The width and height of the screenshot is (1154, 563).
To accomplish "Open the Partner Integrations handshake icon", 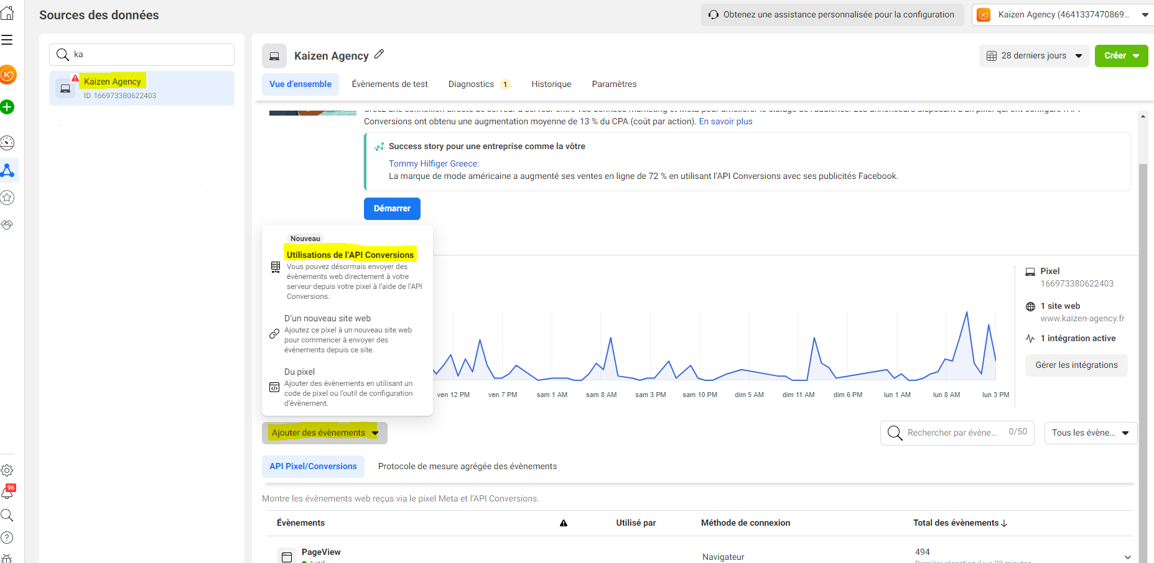I will tap(7, 224).
